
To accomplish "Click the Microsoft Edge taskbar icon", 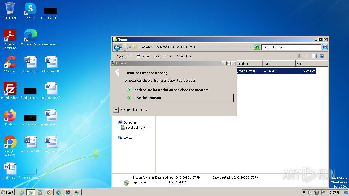I will [59, 192].
